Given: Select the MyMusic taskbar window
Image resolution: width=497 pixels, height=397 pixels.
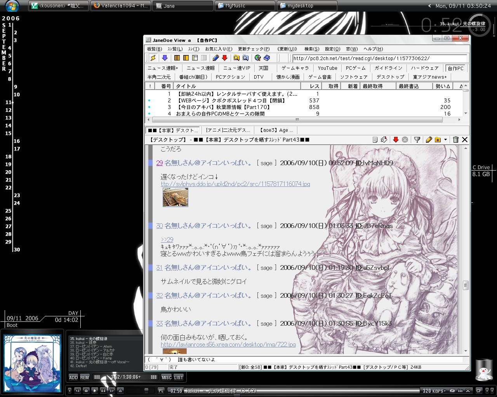Looking at the screenshot, I should (245, 6).
